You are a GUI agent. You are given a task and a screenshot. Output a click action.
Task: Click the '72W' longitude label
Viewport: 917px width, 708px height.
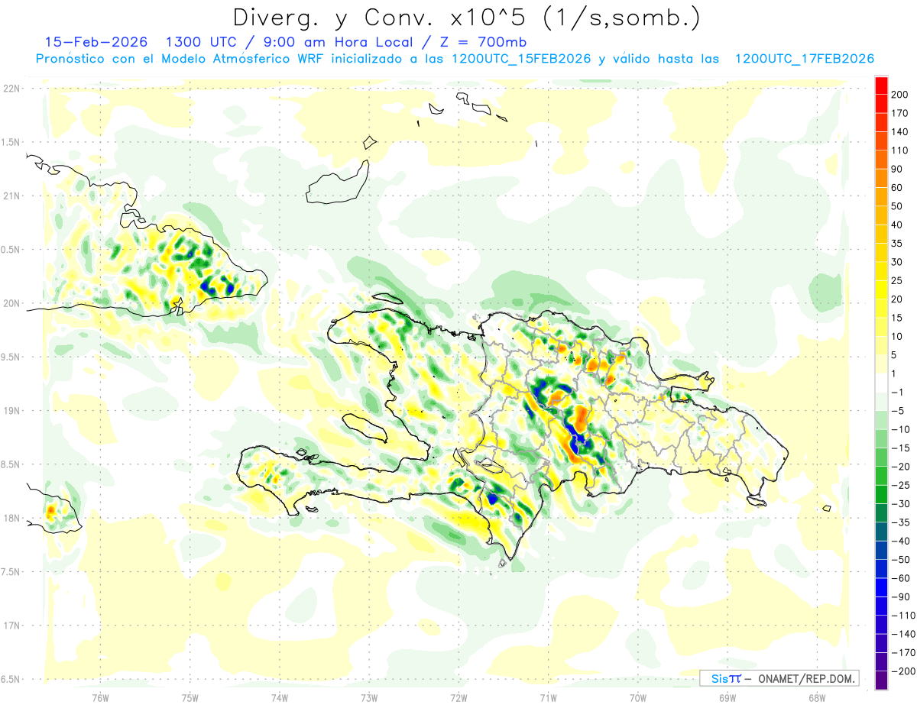click(458, 698)
